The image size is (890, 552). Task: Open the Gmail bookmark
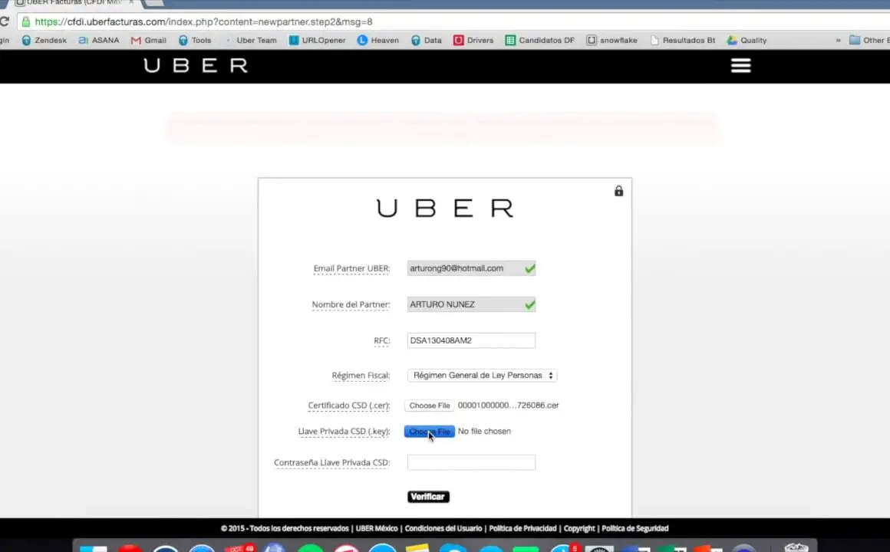(x=149, y=41)
